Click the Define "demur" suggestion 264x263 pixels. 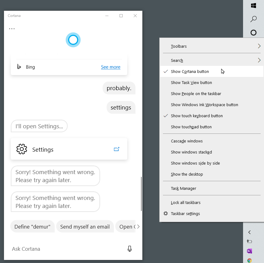click(32, 226)
